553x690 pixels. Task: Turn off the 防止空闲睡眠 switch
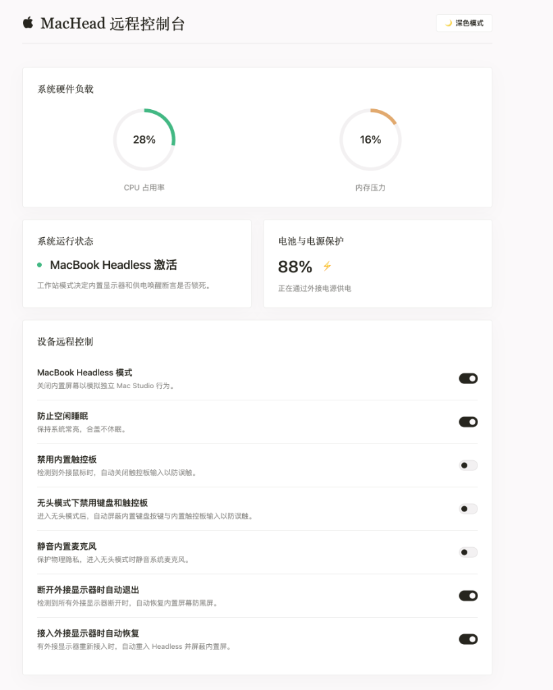(468, 422)
